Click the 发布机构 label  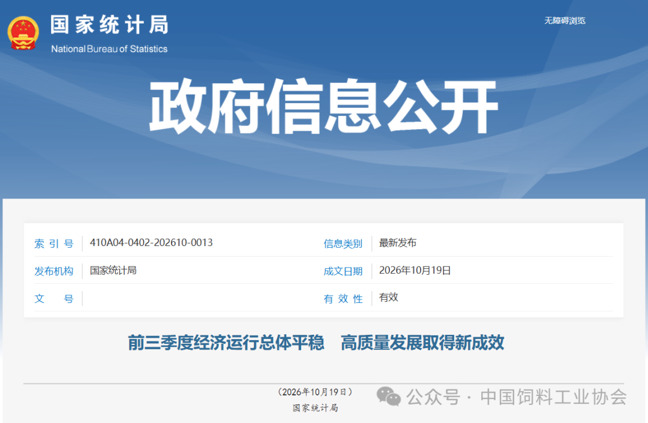point(54,271)
